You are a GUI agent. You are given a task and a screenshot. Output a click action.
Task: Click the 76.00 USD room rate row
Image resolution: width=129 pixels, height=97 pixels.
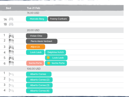[x=62, y=13]
